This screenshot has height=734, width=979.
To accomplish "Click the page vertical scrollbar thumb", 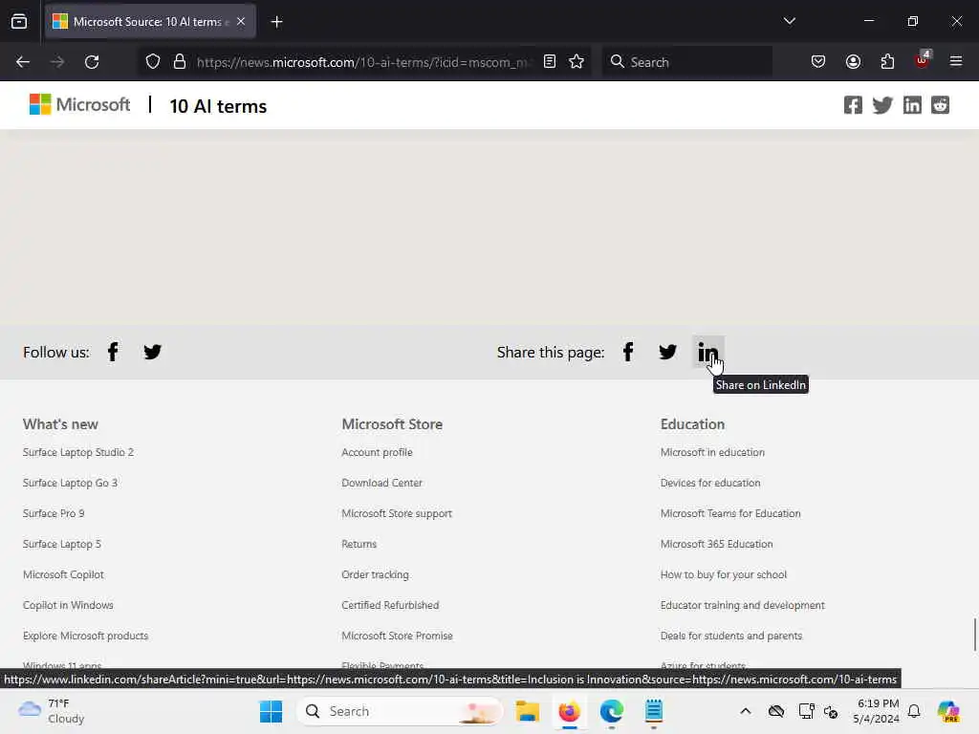I will (x=974, y=635).
